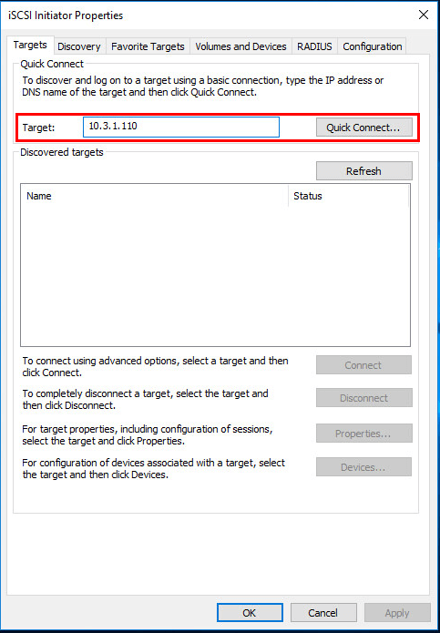
Task: Close the iSCSI Initiator Properties window
Action: click(x=423, y=15)
